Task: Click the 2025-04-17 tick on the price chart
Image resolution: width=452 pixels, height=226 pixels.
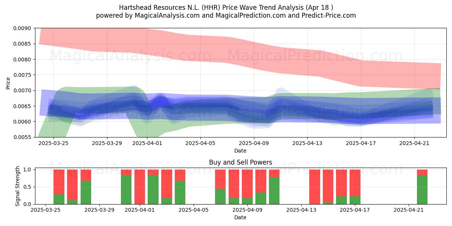Action: (x=361, y=144)
